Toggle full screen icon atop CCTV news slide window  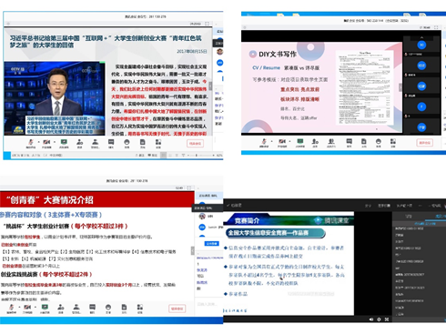[208, 24]
